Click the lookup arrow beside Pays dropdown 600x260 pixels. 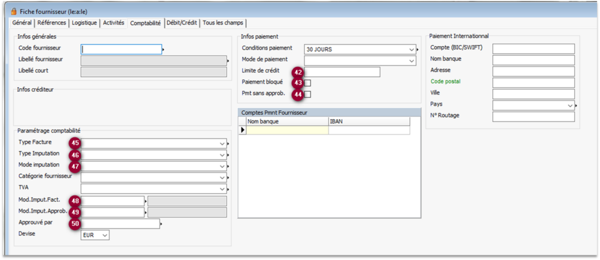[577, 106]
